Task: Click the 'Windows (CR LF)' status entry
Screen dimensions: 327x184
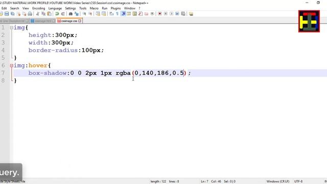Action: tap(278, 181)
